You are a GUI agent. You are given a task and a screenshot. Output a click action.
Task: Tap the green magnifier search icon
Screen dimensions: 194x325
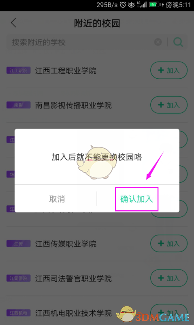coord(178,42)
